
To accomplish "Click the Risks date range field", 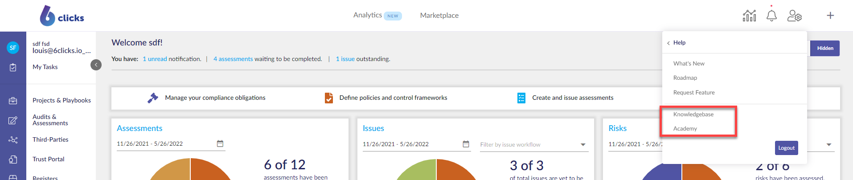I will (635, 144).
